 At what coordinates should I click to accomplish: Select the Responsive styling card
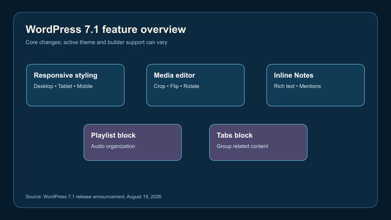click(75, 85)
